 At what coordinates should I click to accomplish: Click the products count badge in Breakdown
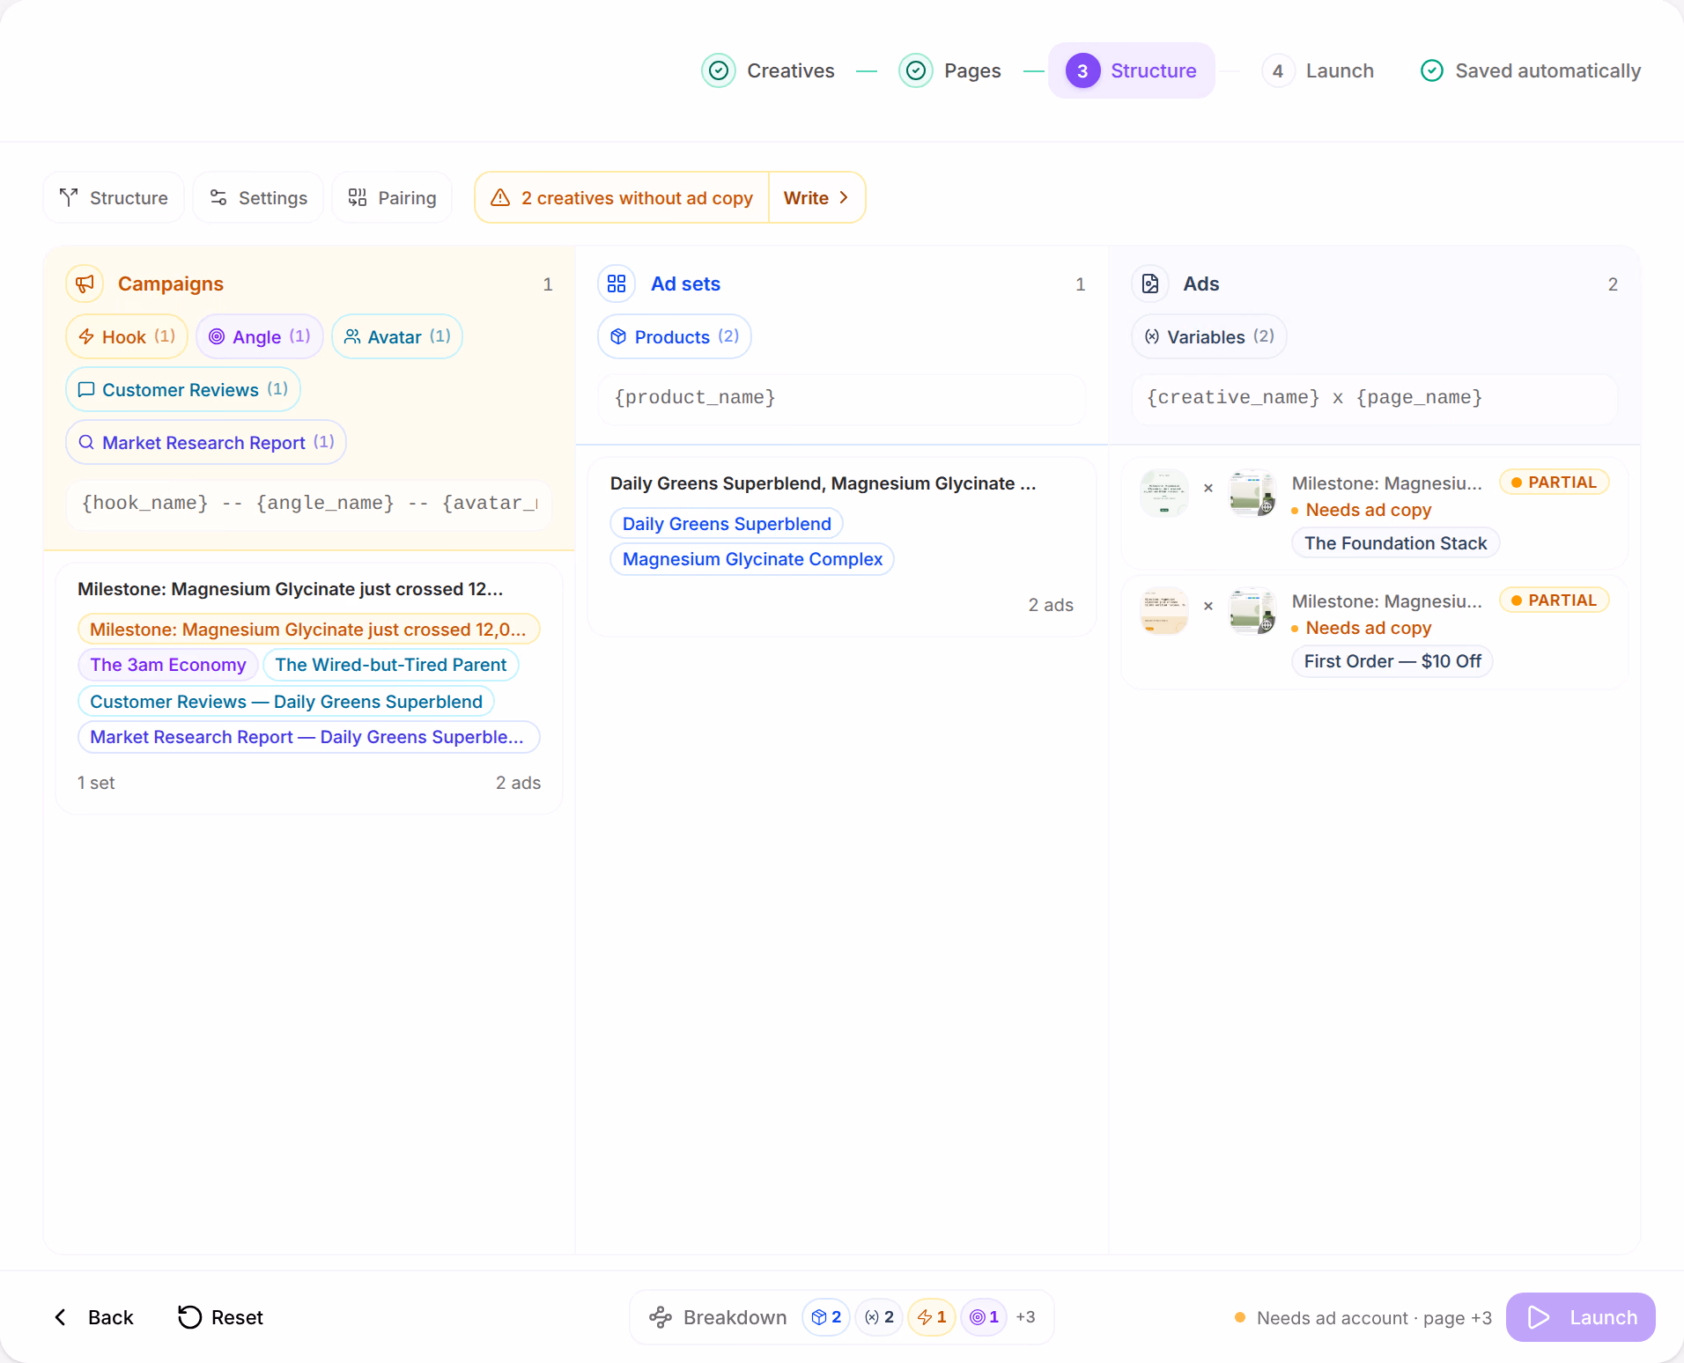[826, 1317]
